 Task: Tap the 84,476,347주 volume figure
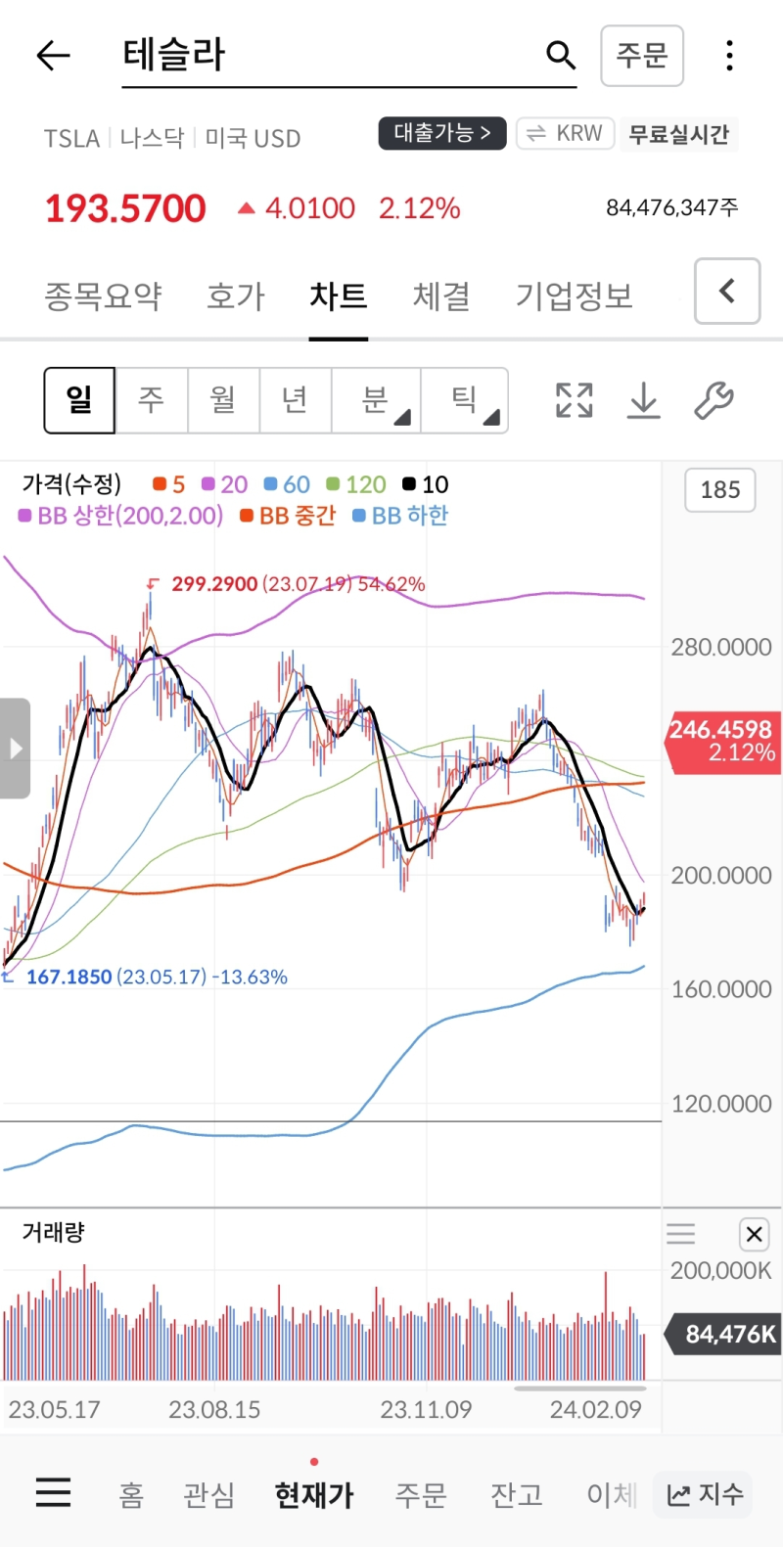[x=672, y=207]
